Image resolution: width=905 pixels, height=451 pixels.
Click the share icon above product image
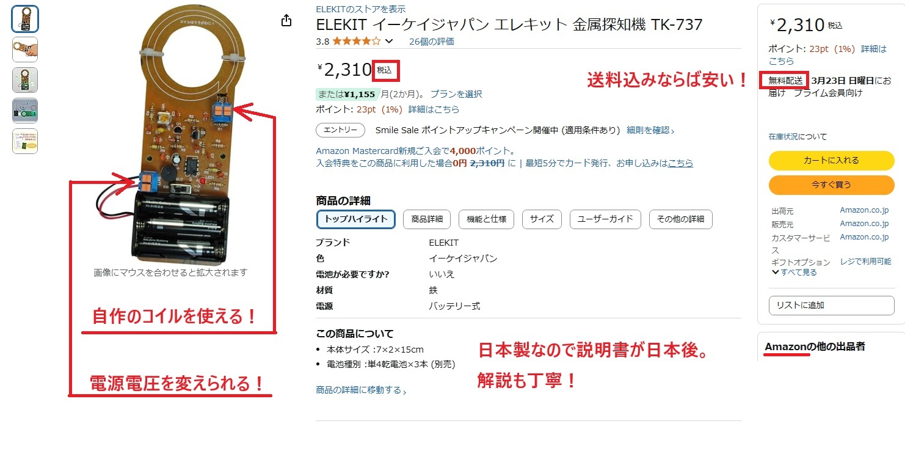[x=286, y=21]
